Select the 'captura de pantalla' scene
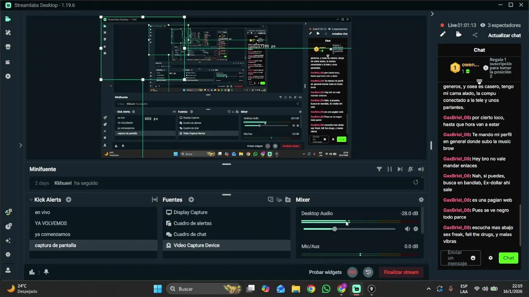This screenshot has height=297, width=529. coord(93,245)
